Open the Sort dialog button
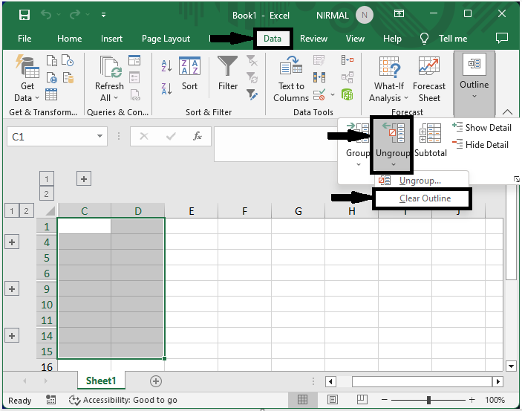This screenshot has width=522, height=411. pos(189,74)
